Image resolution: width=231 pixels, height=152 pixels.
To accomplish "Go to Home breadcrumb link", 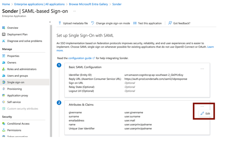I will (6, 4).
